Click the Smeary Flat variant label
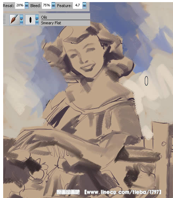The height and width of the screenshot is (198, 173). (51, 23)
